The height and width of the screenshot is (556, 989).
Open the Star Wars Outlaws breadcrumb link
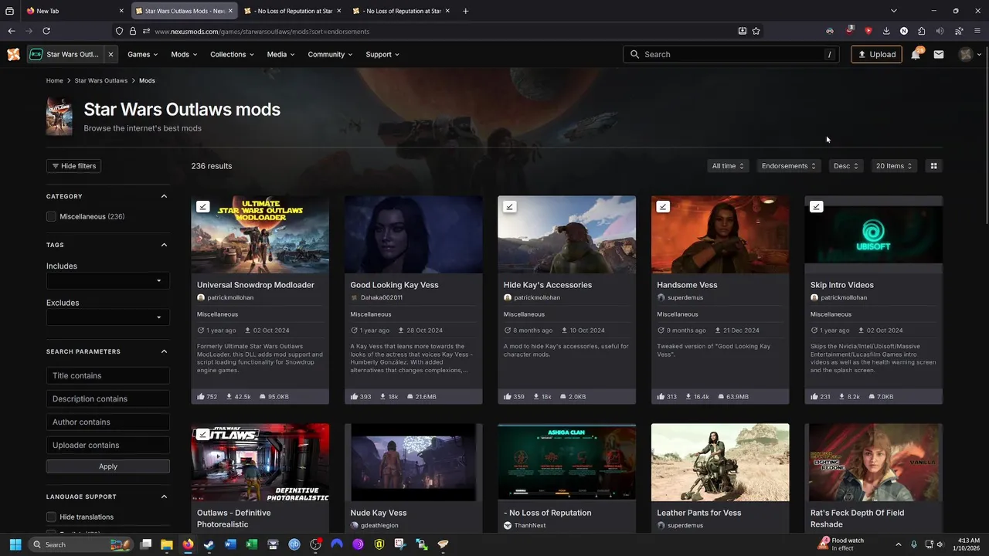(101, 80)
